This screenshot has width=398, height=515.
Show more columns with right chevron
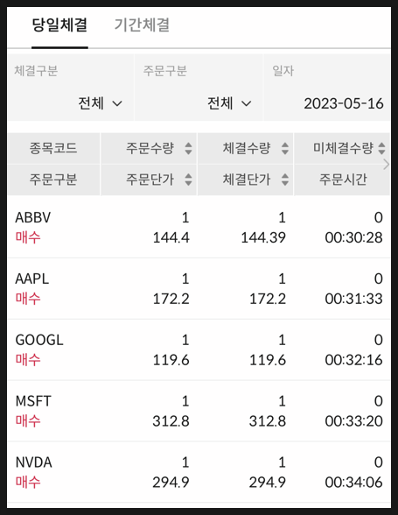coord(386,165)
